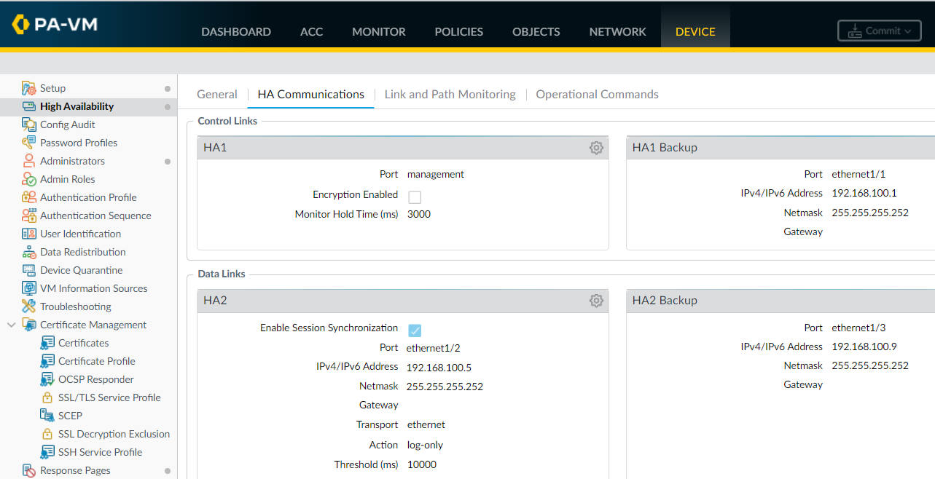This screenshot has width=935, height=479.
Task: Open the HA1 edit gear
Action: coord(596,147)
